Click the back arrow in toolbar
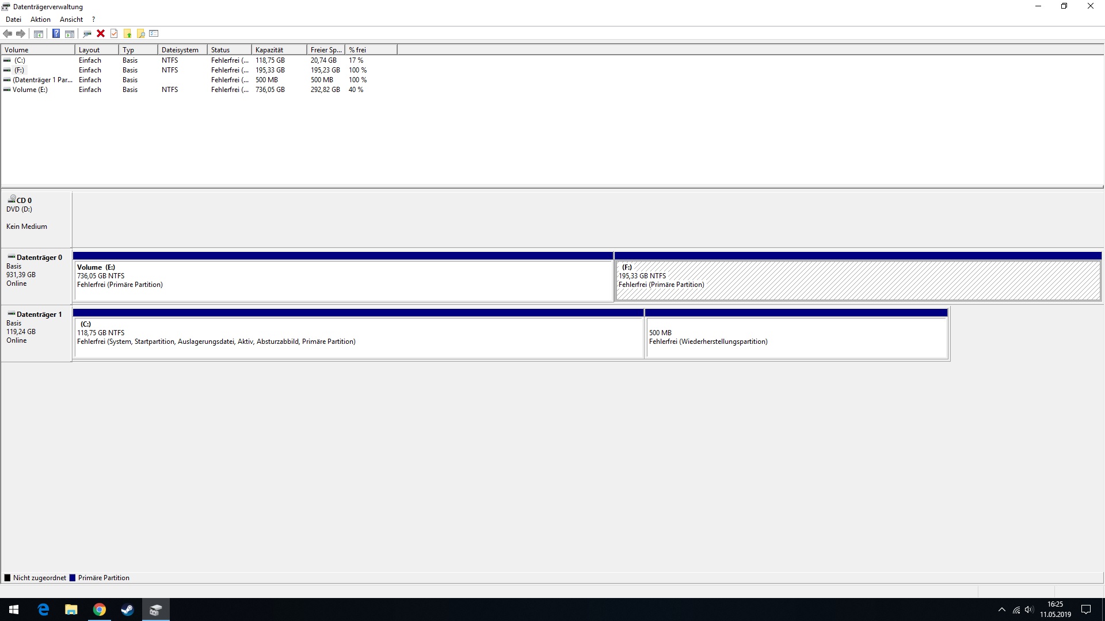The image size is (1105, 621). (7, 33)
